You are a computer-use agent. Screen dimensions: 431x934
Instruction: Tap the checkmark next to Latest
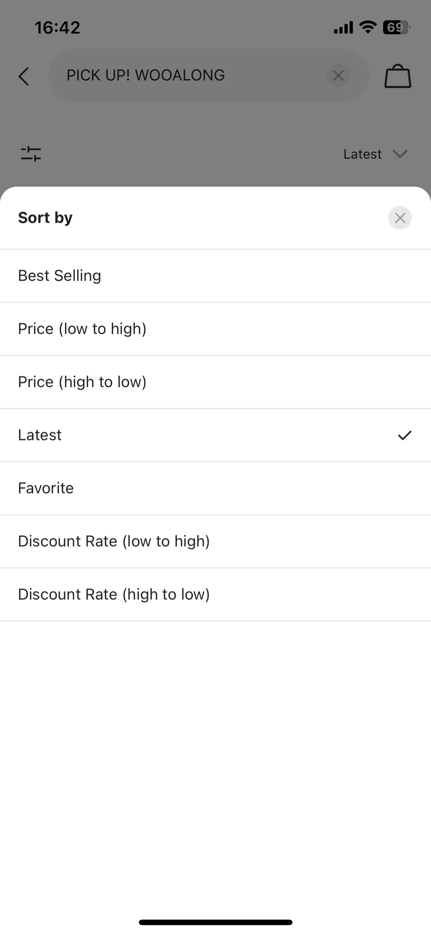pyautogui.click(x=404, y=435)
